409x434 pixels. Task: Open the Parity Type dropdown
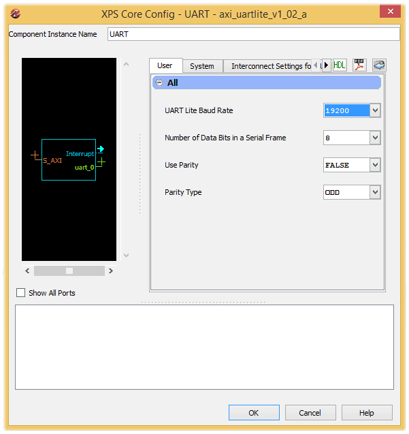point(375,192)
